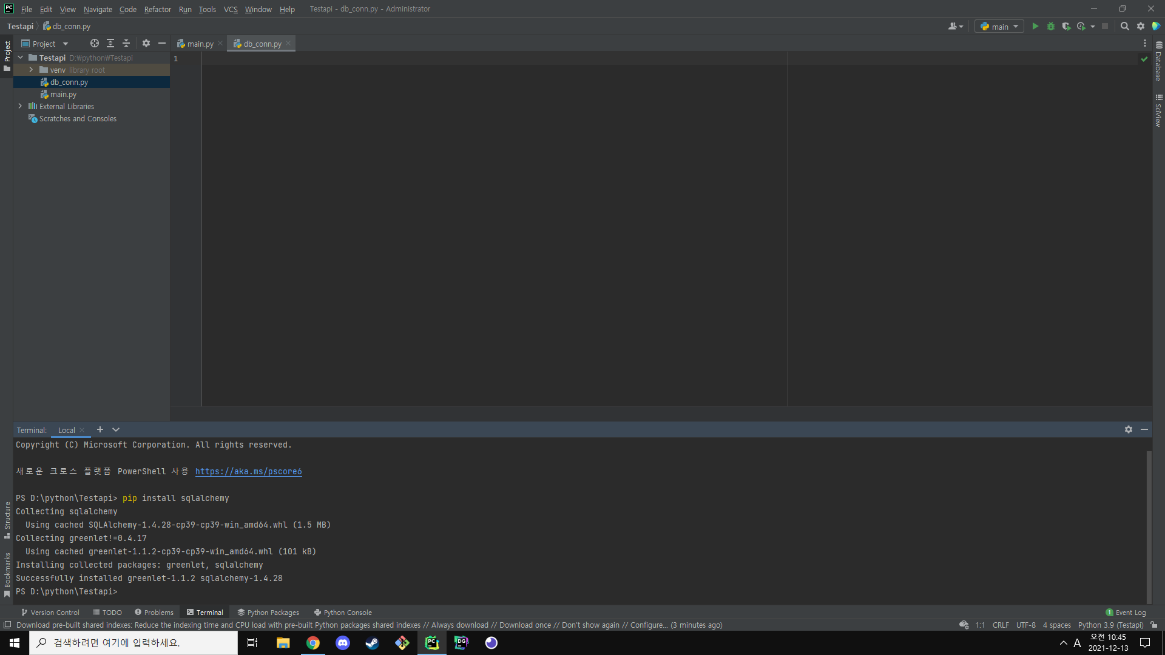Open the Refactor menu
Viewport: 1165px width, 655px height.
coord(157,9)
